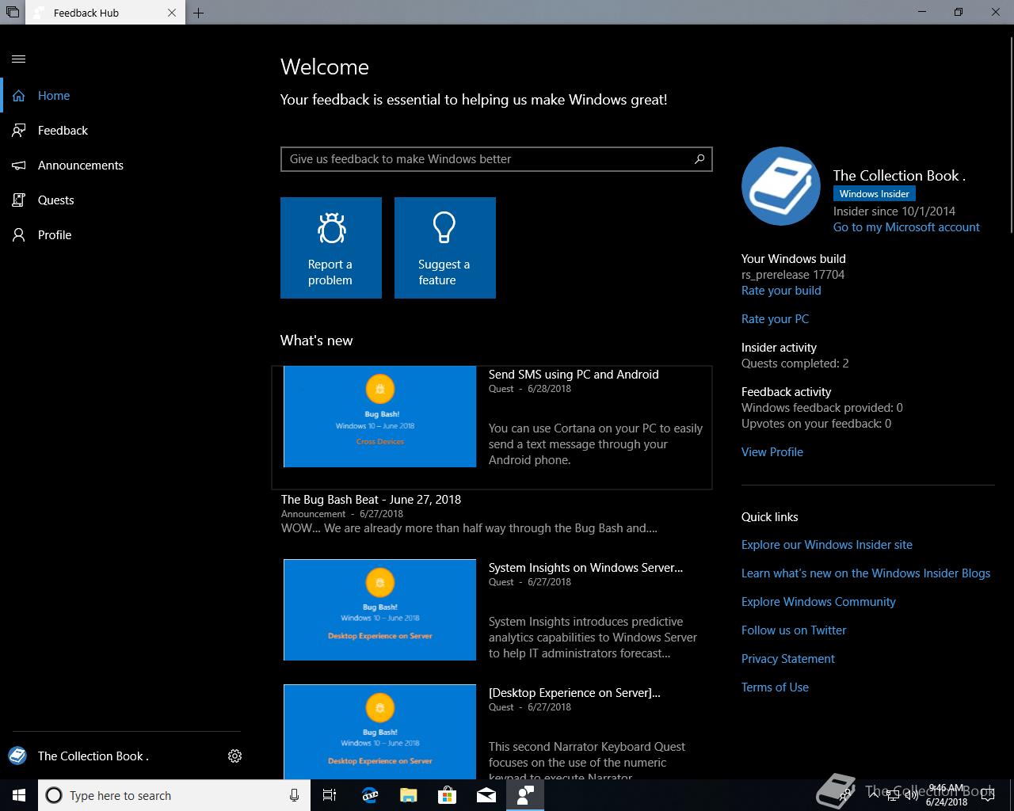Open Mail app from the taskbar

click(x=486, y=795)
